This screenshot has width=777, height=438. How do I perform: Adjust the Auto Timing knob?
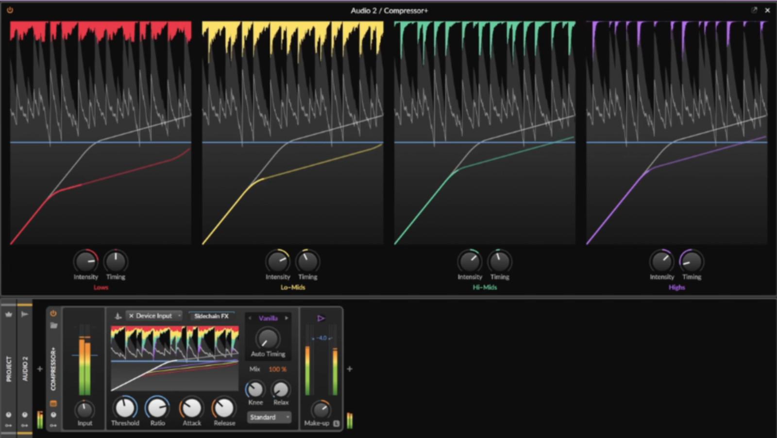coord(268,338)
